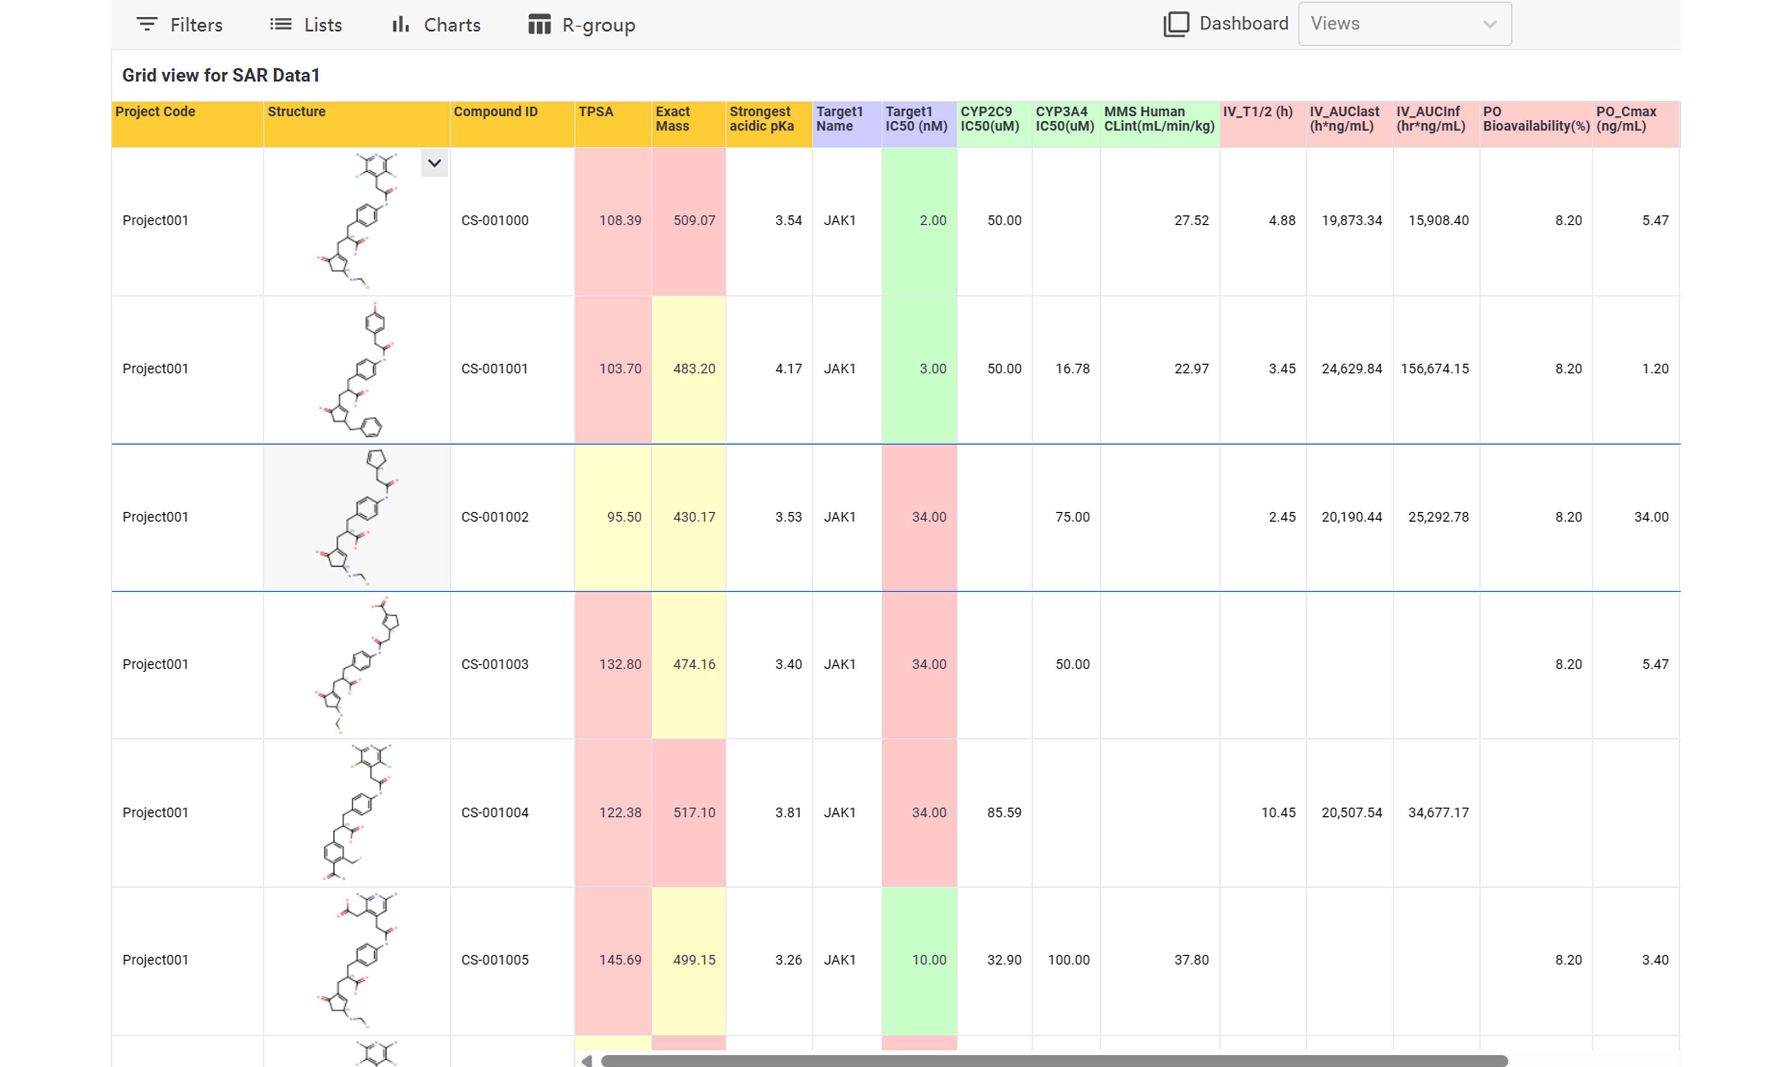Click Exact Mass value 483.20
Image resolution: width=1786 pixels, height=1067 pixels.
point(694,369)
